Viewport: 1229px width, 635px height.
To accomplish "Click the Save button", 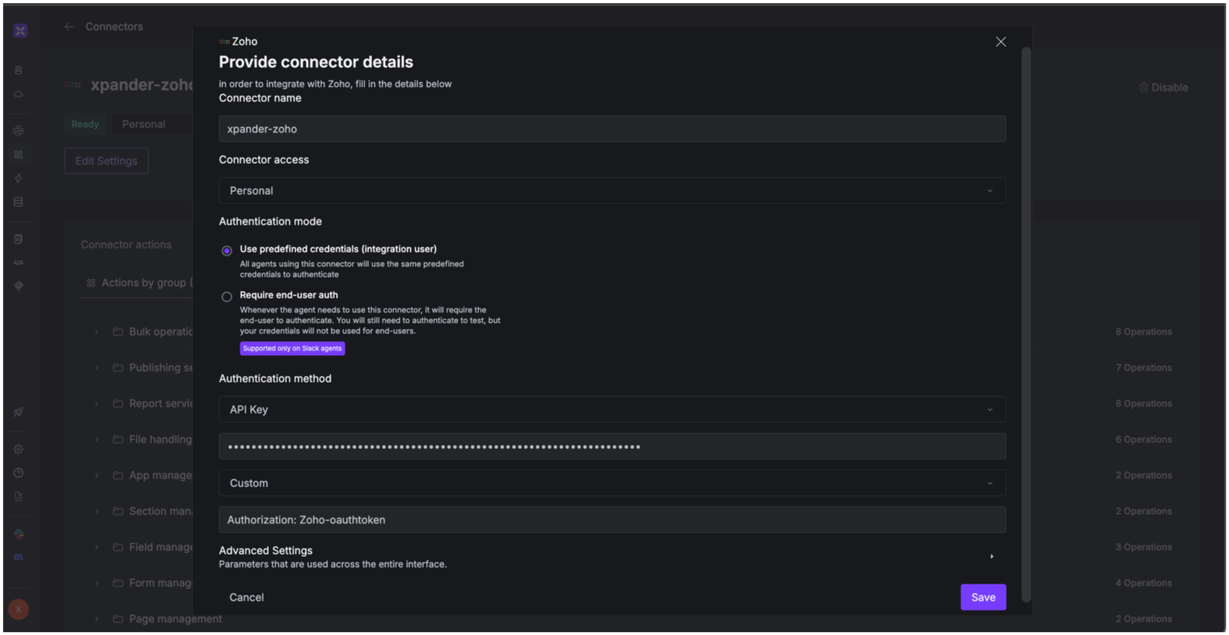I will [983, 597].
